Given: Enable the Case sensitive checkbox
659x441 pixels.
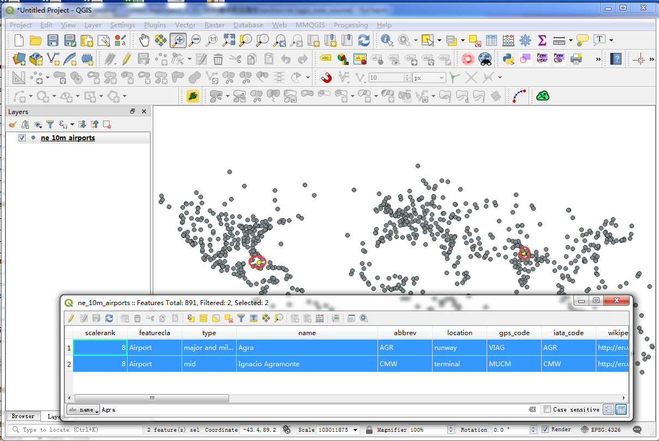Looking at the screenshot, I should click(x=548, y=409).
